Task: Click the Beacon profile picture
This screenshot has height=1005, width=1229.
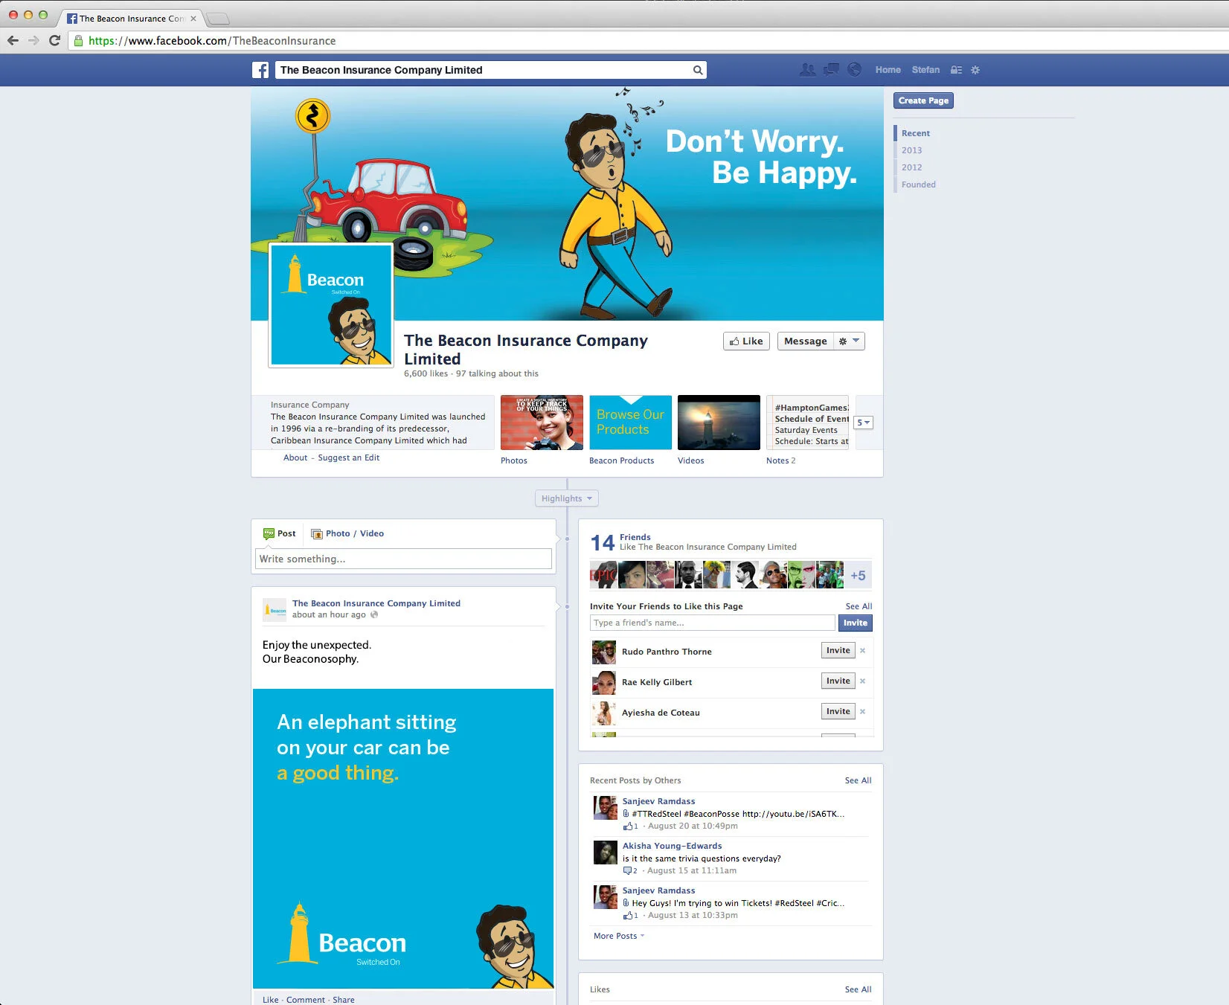Action: coord(330,304)
